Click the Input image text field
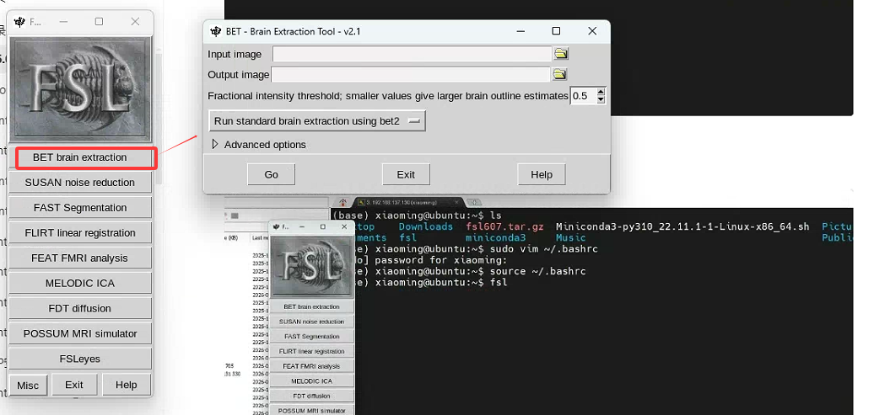The width and height of the screenshot is (890, 415). coord(412,54)
